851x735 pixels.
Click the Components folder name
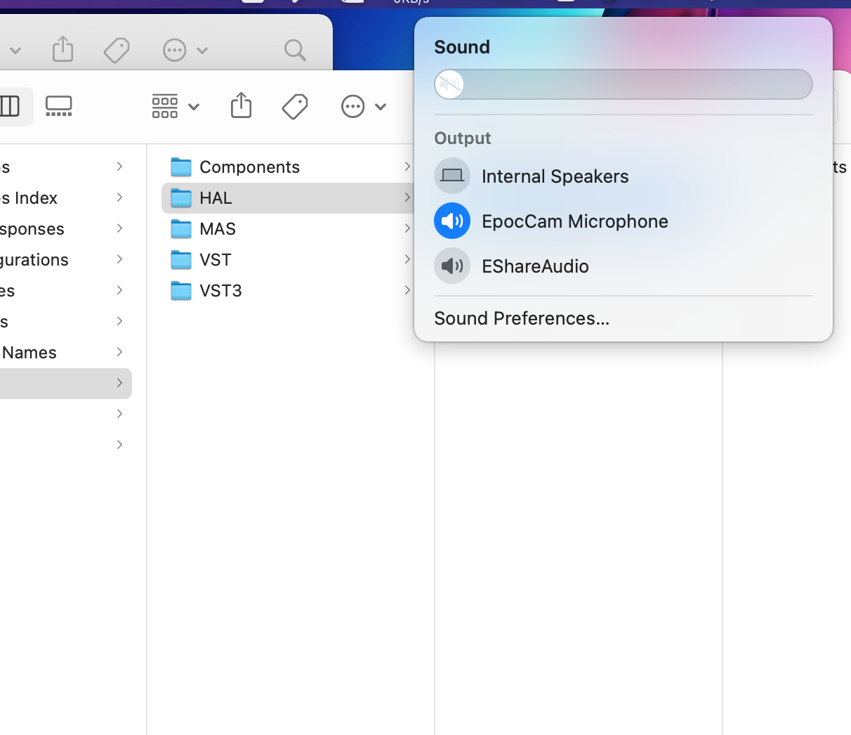click(249, 167)
